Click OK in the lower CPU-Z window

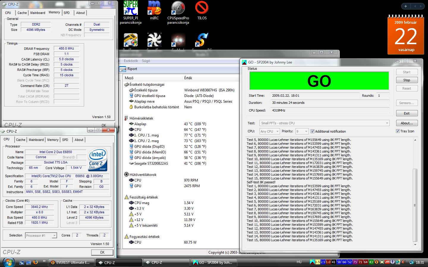point(102,252)
